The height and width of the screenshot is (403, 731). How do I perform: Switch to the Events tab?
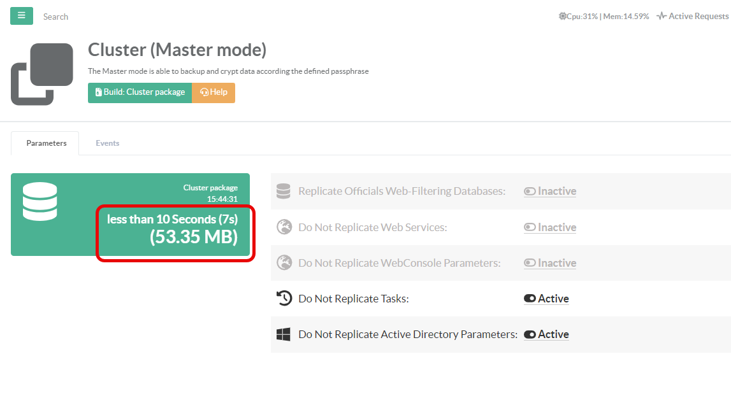point(107,143)
